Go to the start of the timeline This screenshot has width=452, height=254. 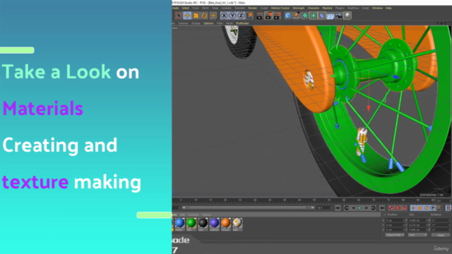(x=338, y=208)
